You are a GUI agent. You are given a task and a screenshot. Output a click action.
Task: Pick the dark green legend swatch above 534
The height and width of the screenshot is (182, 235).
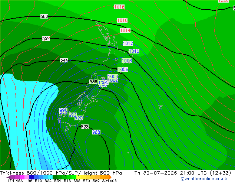click(x=55, y=177)
